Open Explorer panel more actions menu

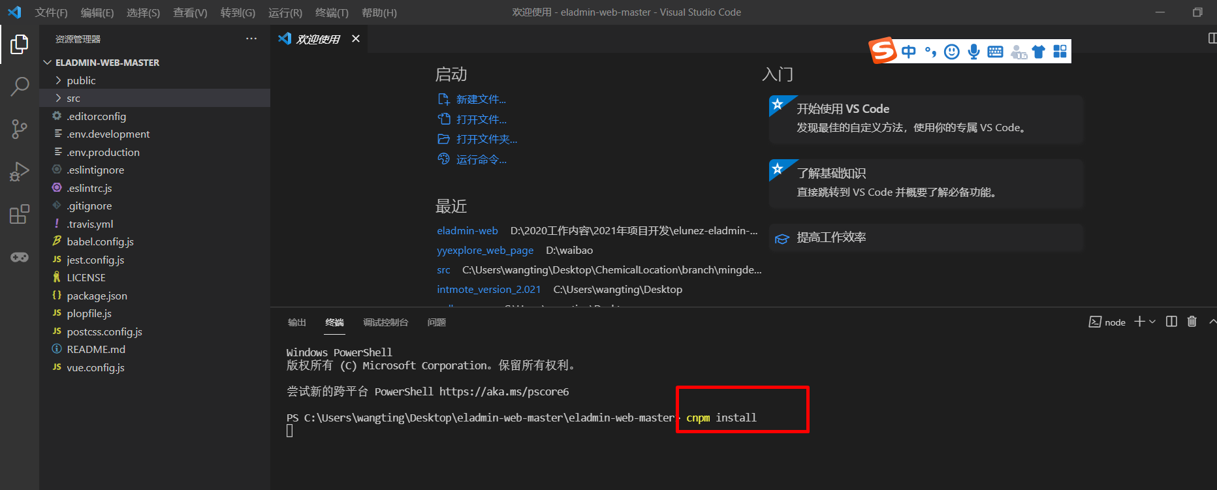[251, 39]
